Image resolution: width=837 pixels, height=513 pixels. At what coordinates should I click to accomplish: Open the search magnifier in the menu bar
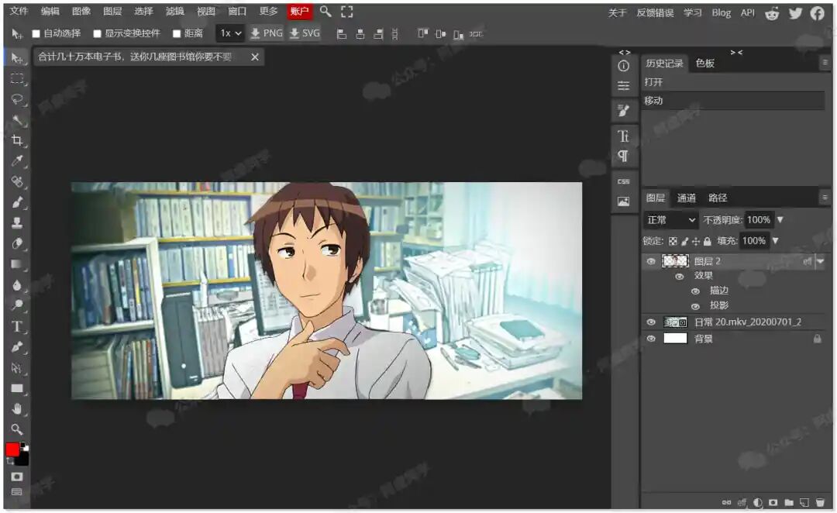[325, 11]
